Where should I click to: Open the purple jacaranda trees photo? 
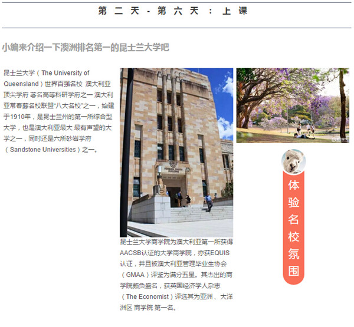click(x=293, y=105)
